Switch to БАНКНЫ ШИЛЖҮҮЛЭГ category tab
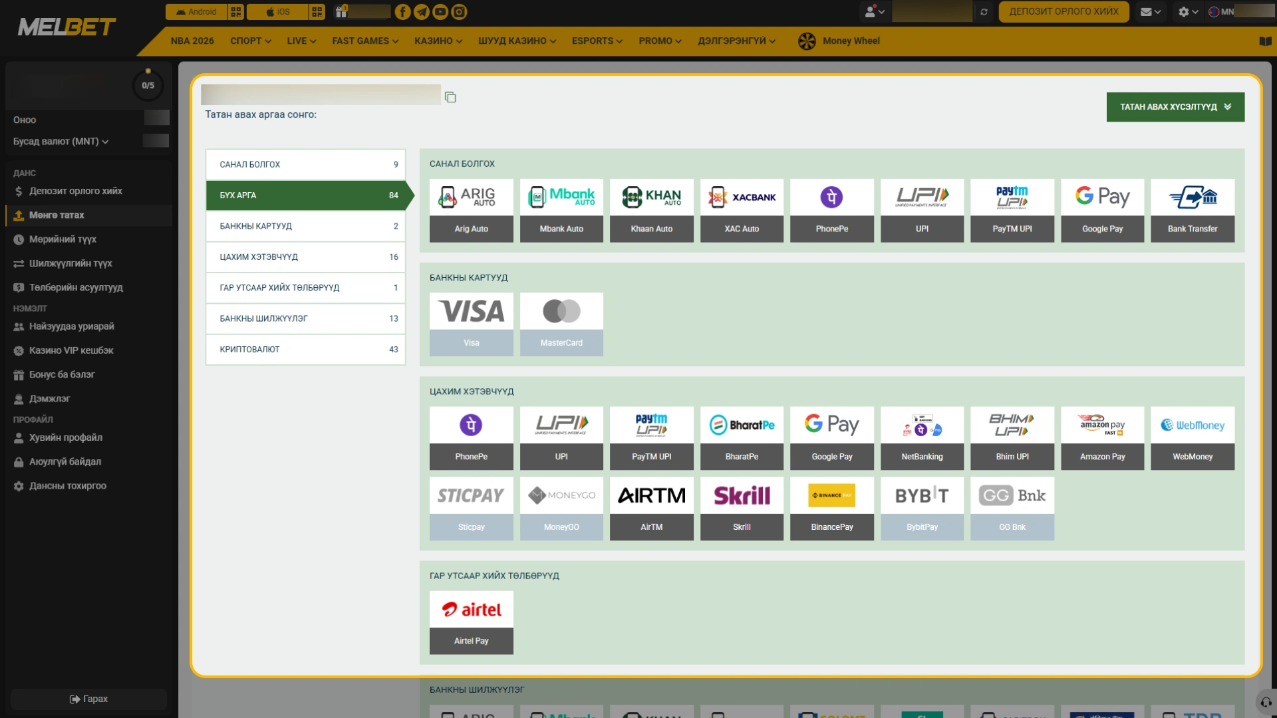 [x=305, y=318]
